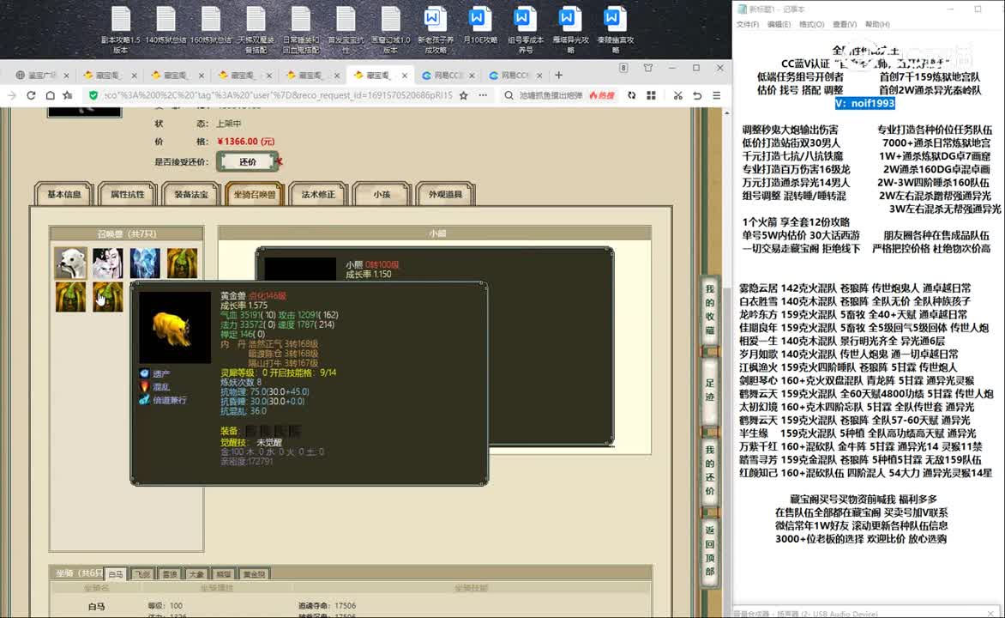Viewport: 1005px width, 618px height.
Task: Select the blue ice crystal summon thumbnail
Action: coord(145,264)
